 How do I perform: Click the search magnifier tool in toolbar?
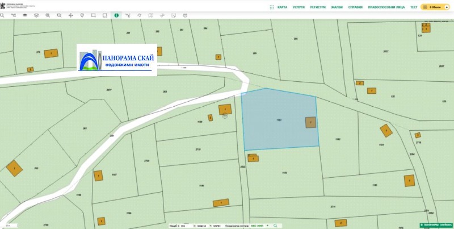click(x=2, y=15)
